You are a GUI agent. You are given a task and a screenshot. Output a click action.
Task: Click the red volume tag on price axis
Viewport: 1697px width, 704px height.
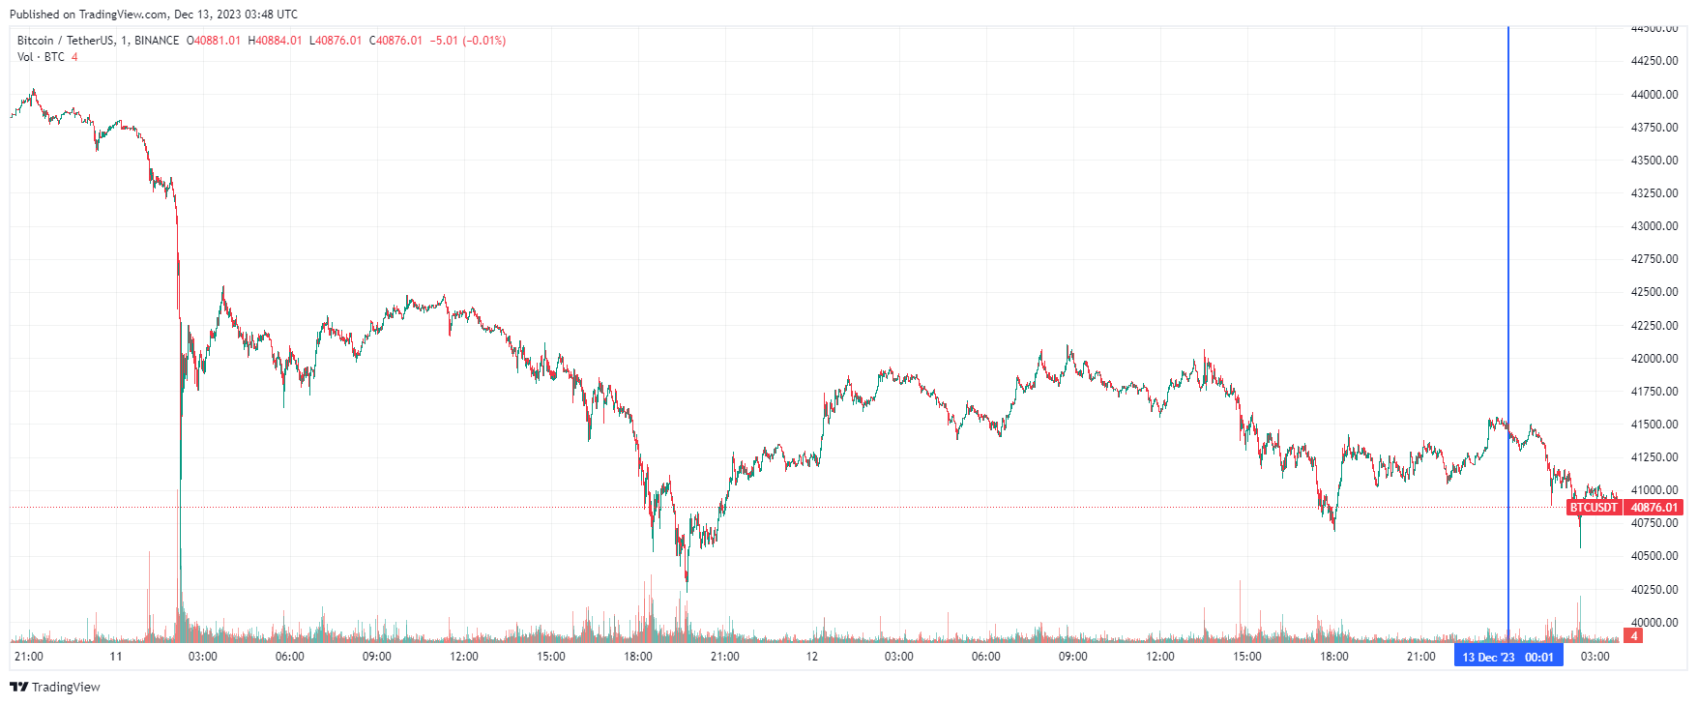pos(1633,635)
